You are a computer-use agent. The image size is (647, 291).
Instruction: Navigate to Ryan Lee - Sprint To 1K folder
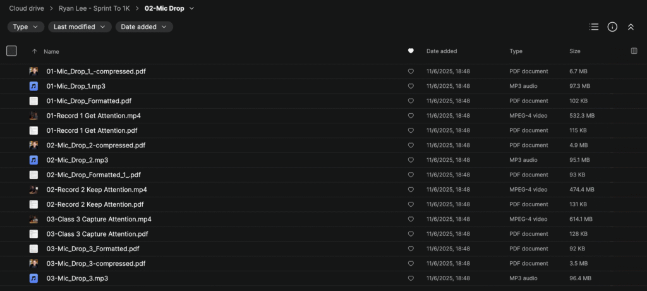103,8
